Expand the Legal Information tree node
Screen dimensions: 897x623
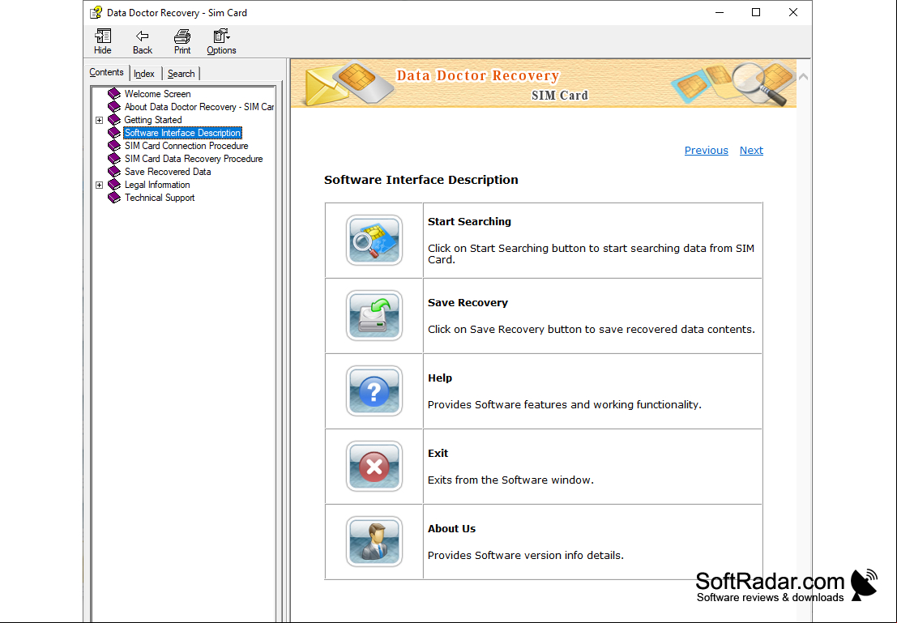(100, 185)
